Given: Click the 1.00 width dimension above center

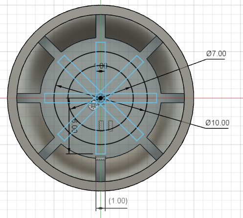Looking at the screenshot, I should click(x=101, y=66).
